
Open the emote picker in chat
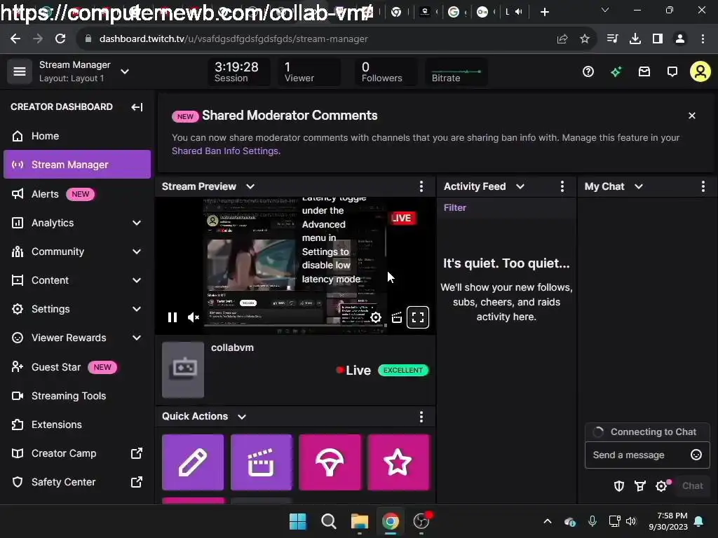point(696,455)
